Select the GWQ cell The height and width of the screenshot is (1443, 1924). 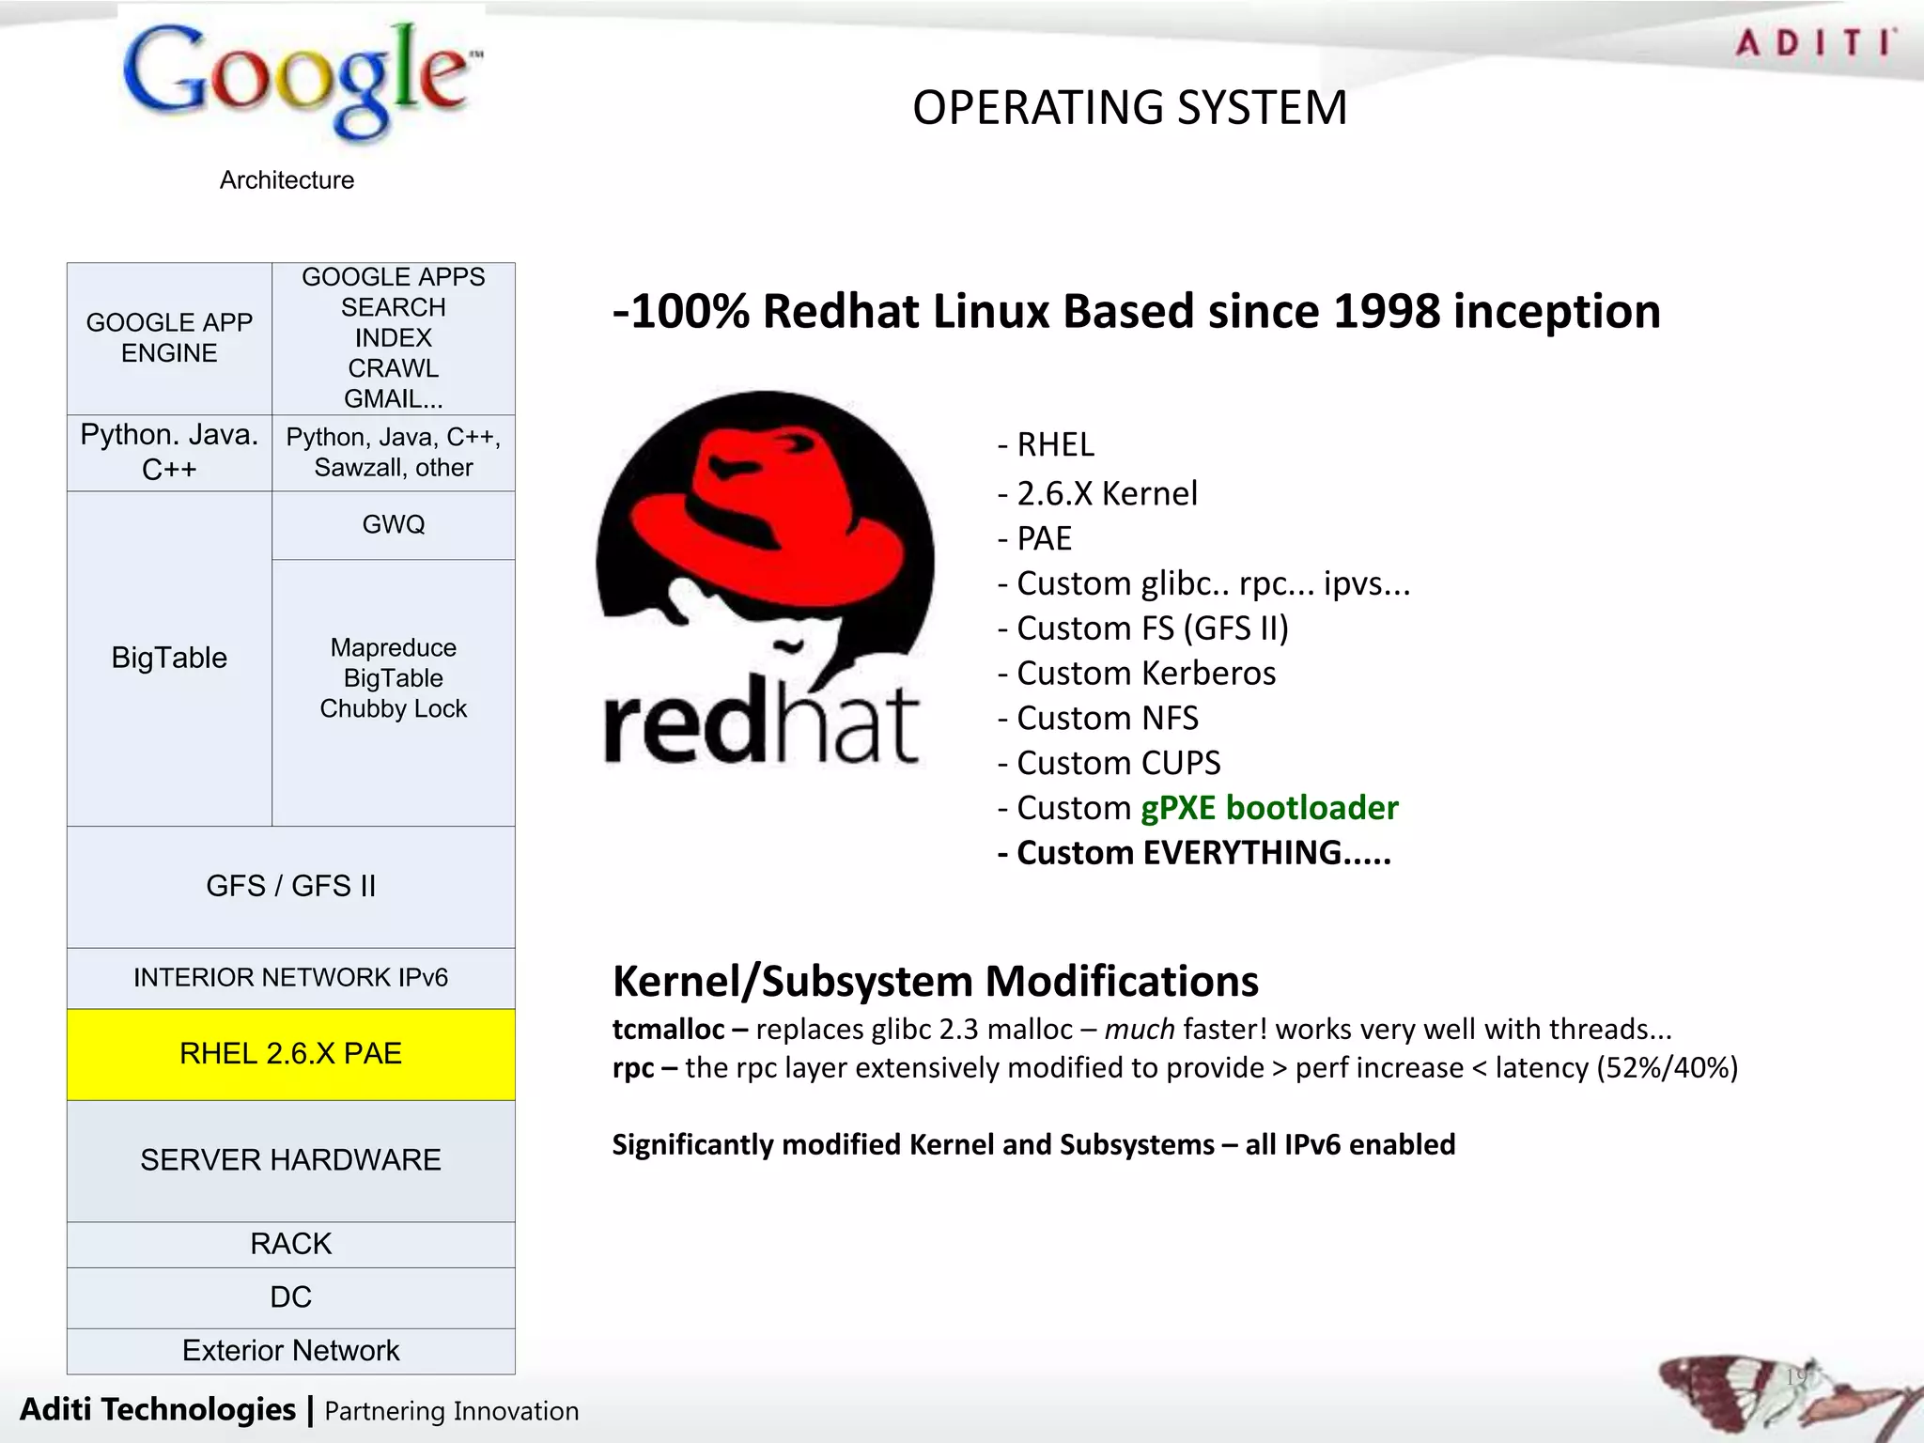point(394,525)
